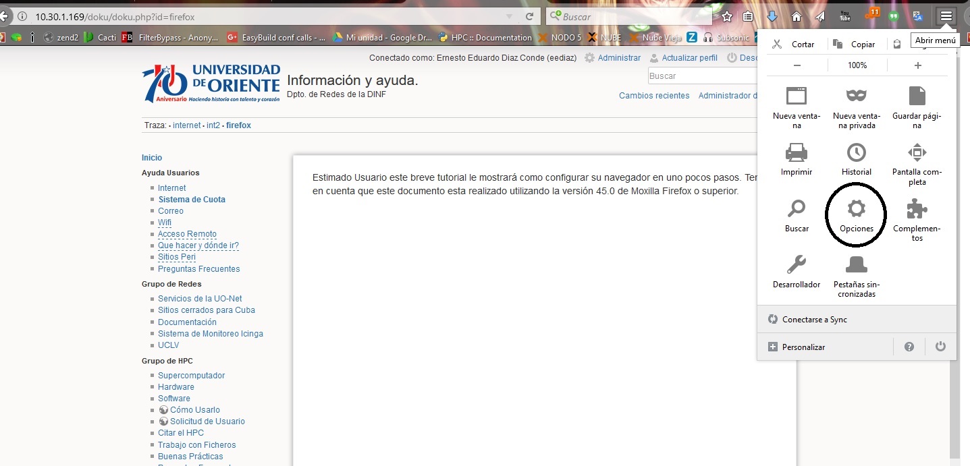Zoom out with the minus button
This screenshot has height=466, width=970.
click(x=797, y=65)
